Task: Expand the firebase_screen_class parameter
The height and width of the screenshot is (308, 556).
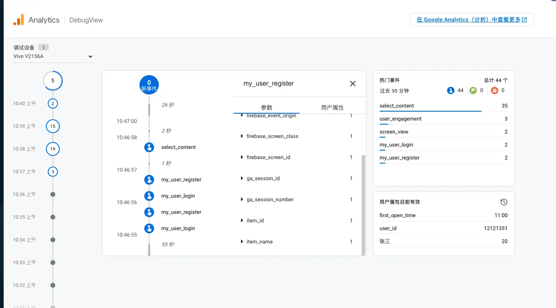Action: [x=242, y=136]
